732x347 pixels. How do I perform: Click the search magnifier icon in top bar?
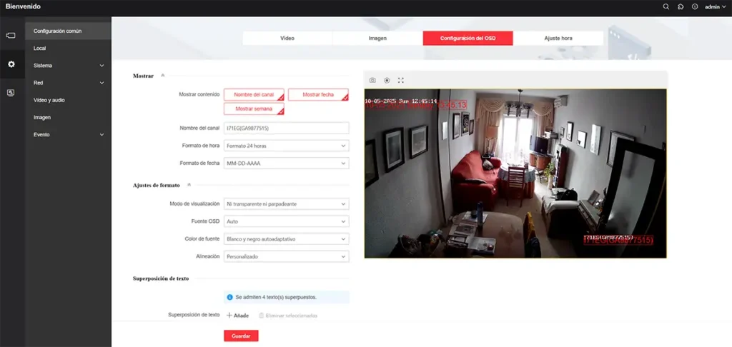[666, 6]
